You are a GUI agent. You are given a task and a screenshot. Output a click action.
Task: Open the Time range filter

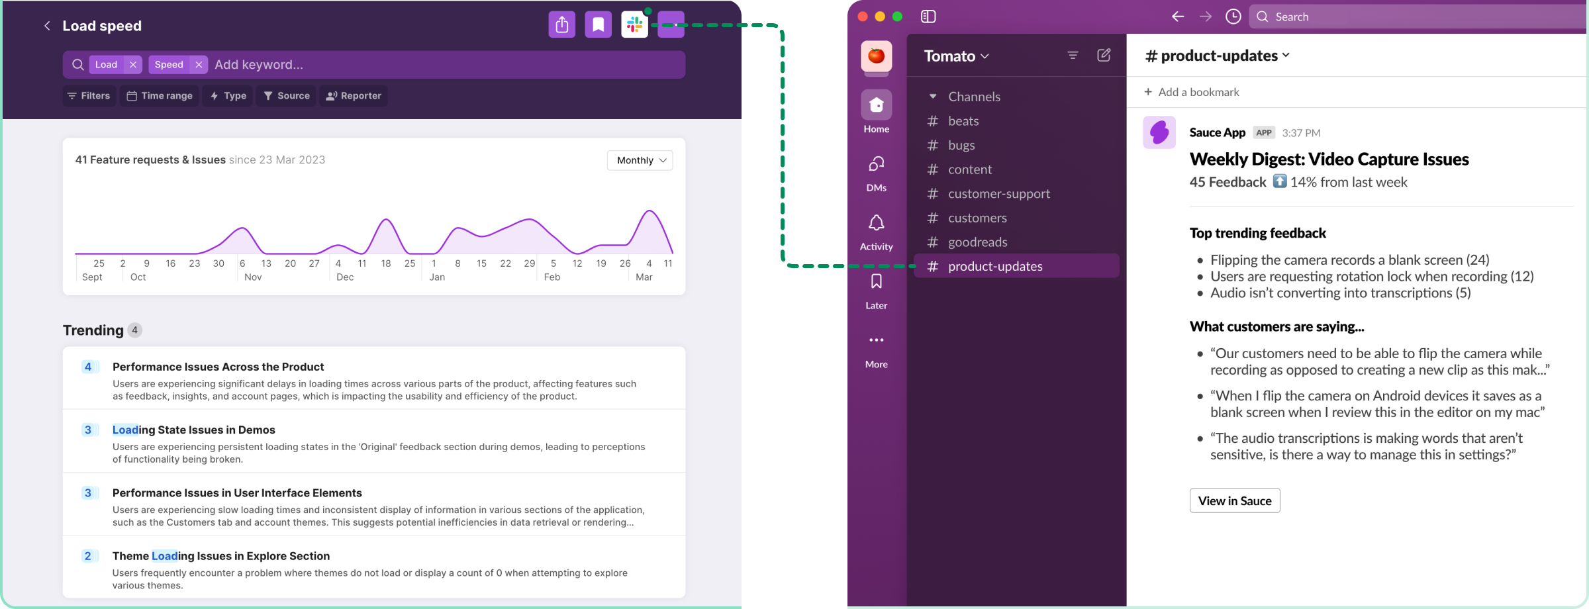160,95
